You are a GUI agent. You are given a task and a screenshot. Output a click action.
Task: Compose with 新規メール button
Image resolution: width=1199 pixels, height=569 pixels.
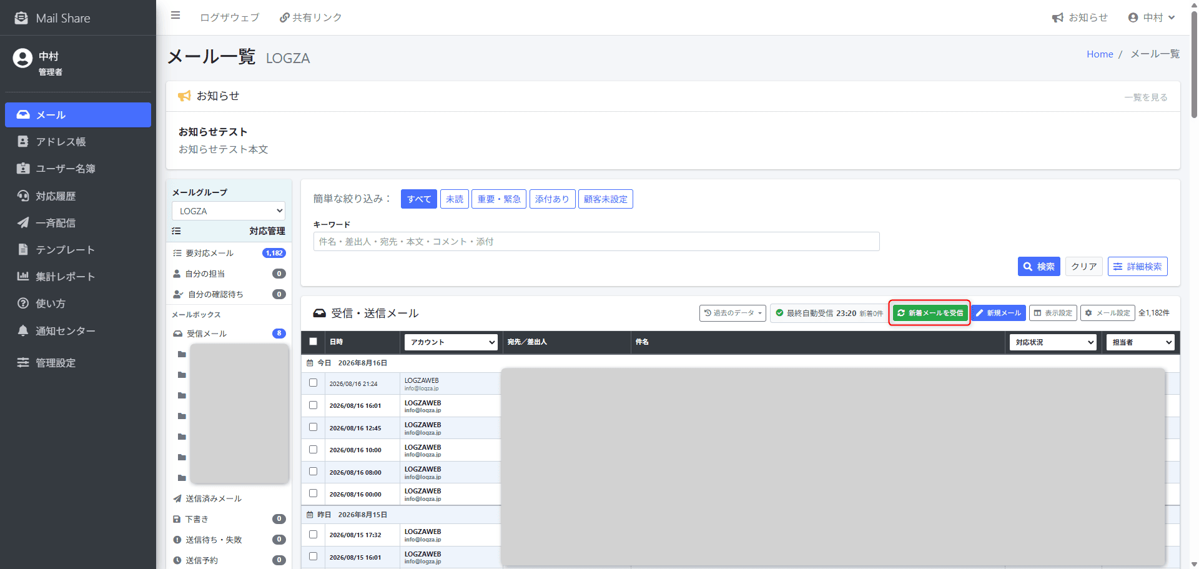(x=999, y=313)
